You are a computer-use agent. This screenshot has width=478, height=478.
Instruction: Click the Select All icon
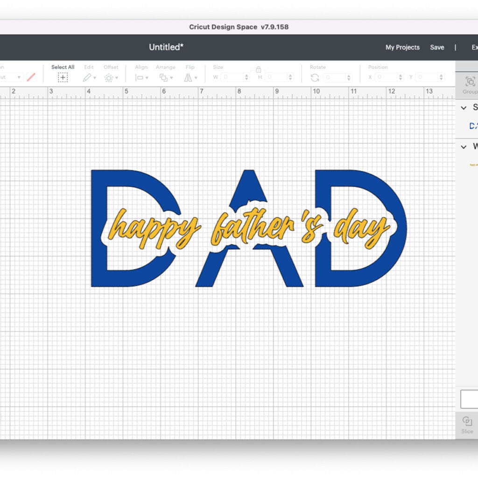[63, 77]
